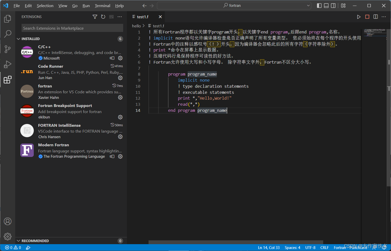Open the Edit menu

click(x=28, y=6)
